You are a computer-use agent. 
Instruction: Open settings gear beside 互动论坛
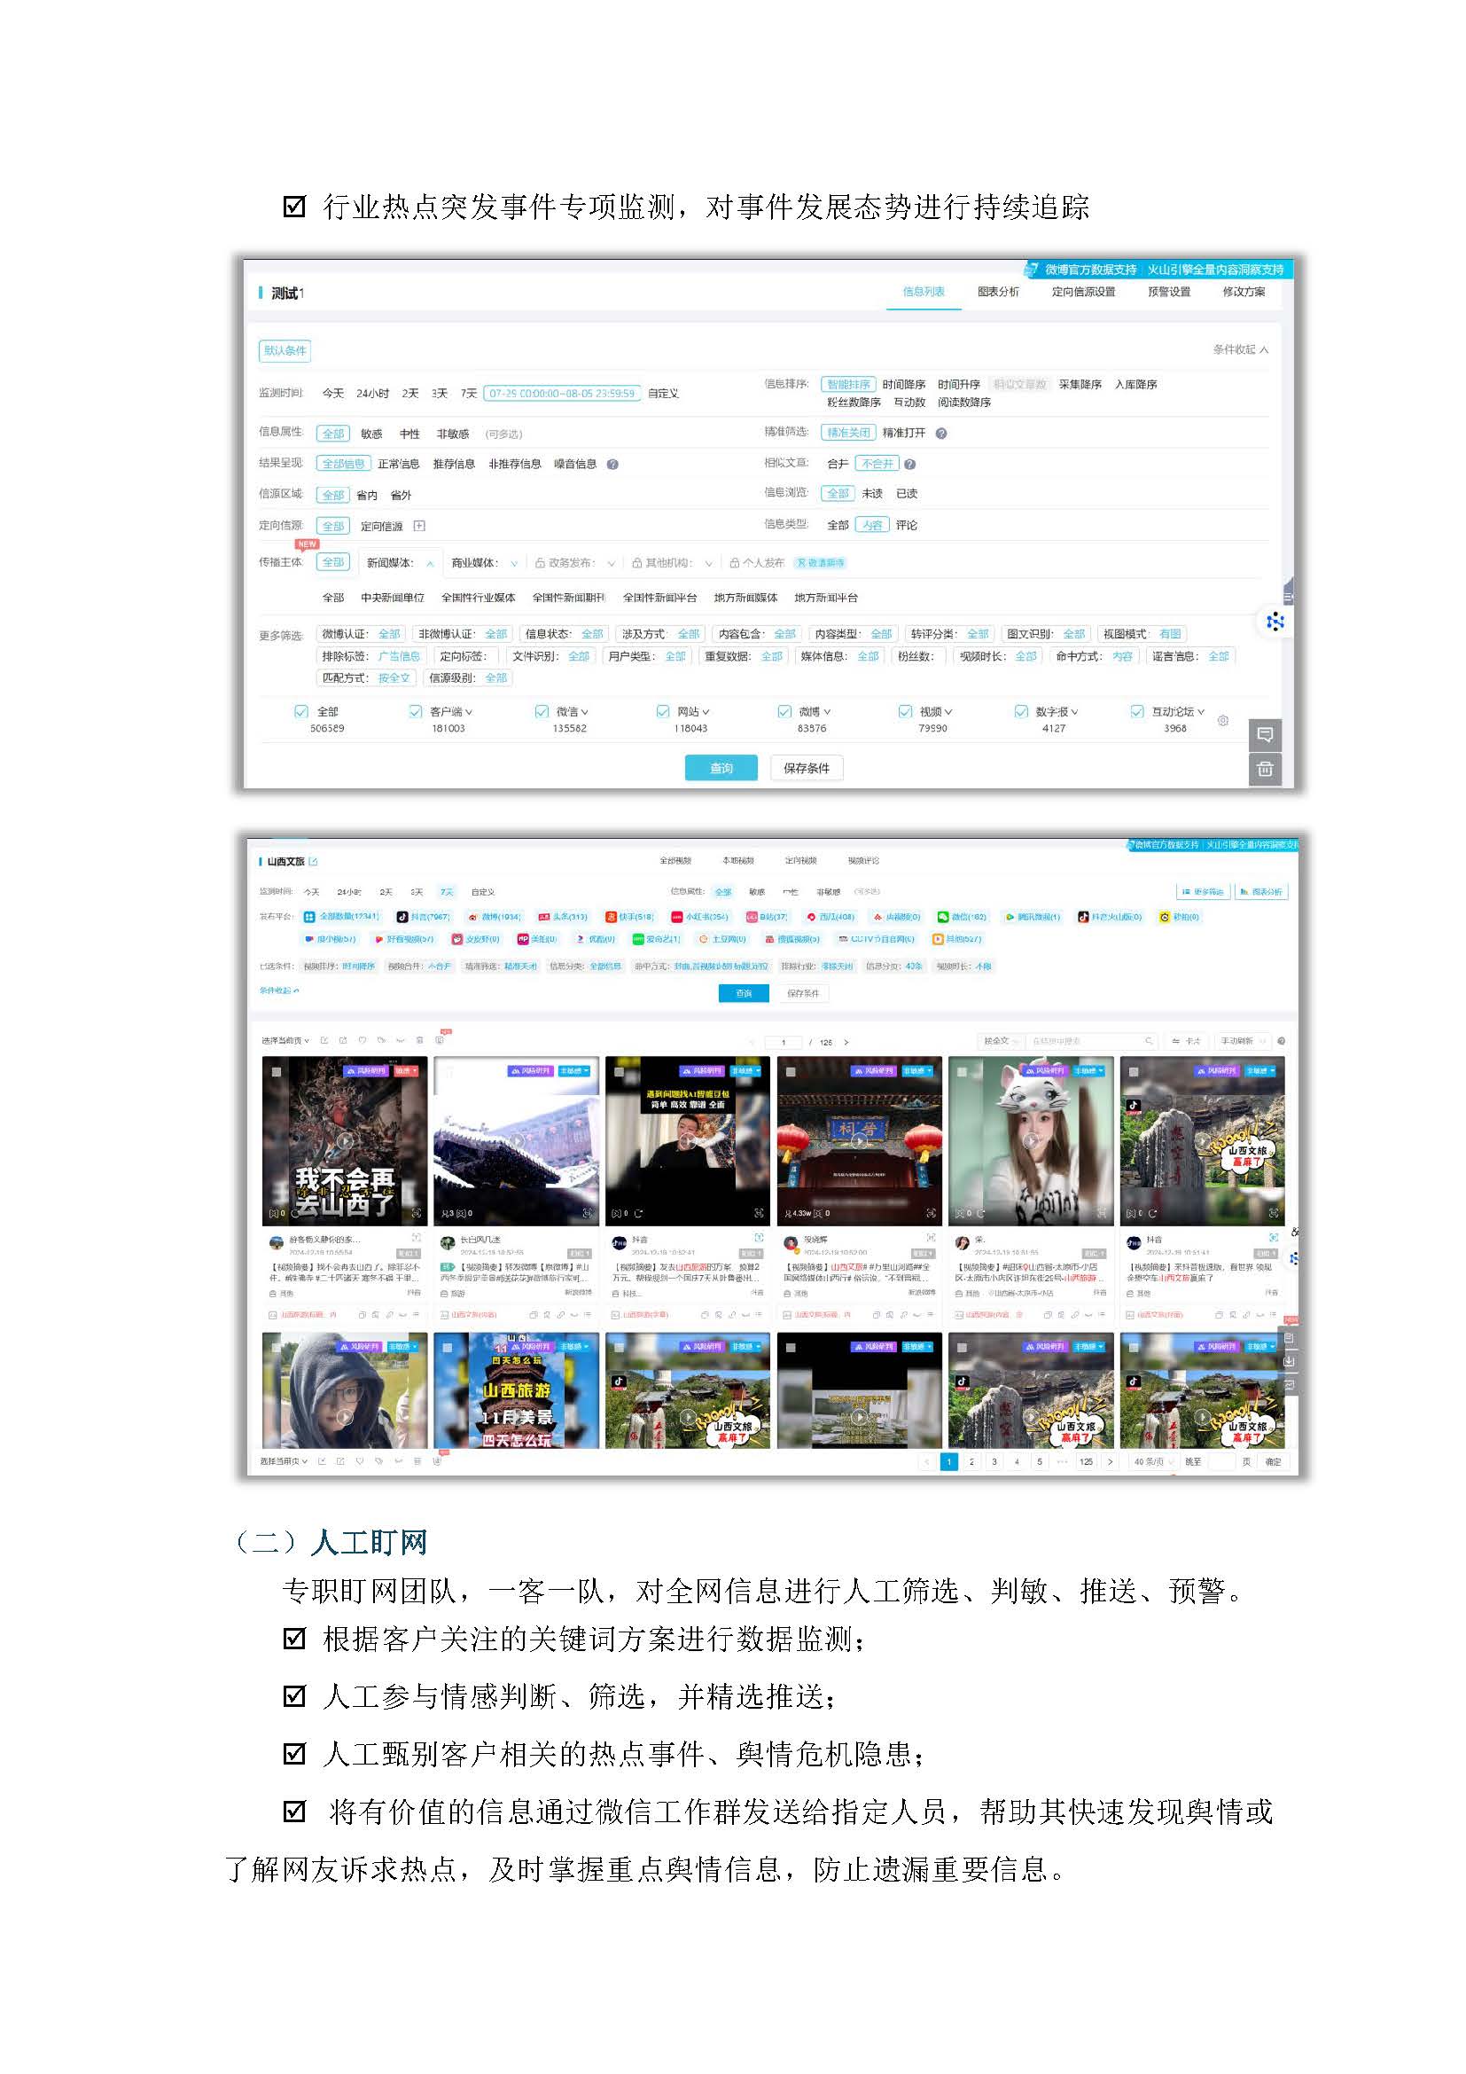(x=1222, y=720)
